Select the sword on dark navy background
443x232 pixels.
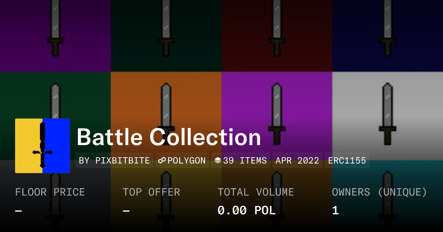pos(387,29)
